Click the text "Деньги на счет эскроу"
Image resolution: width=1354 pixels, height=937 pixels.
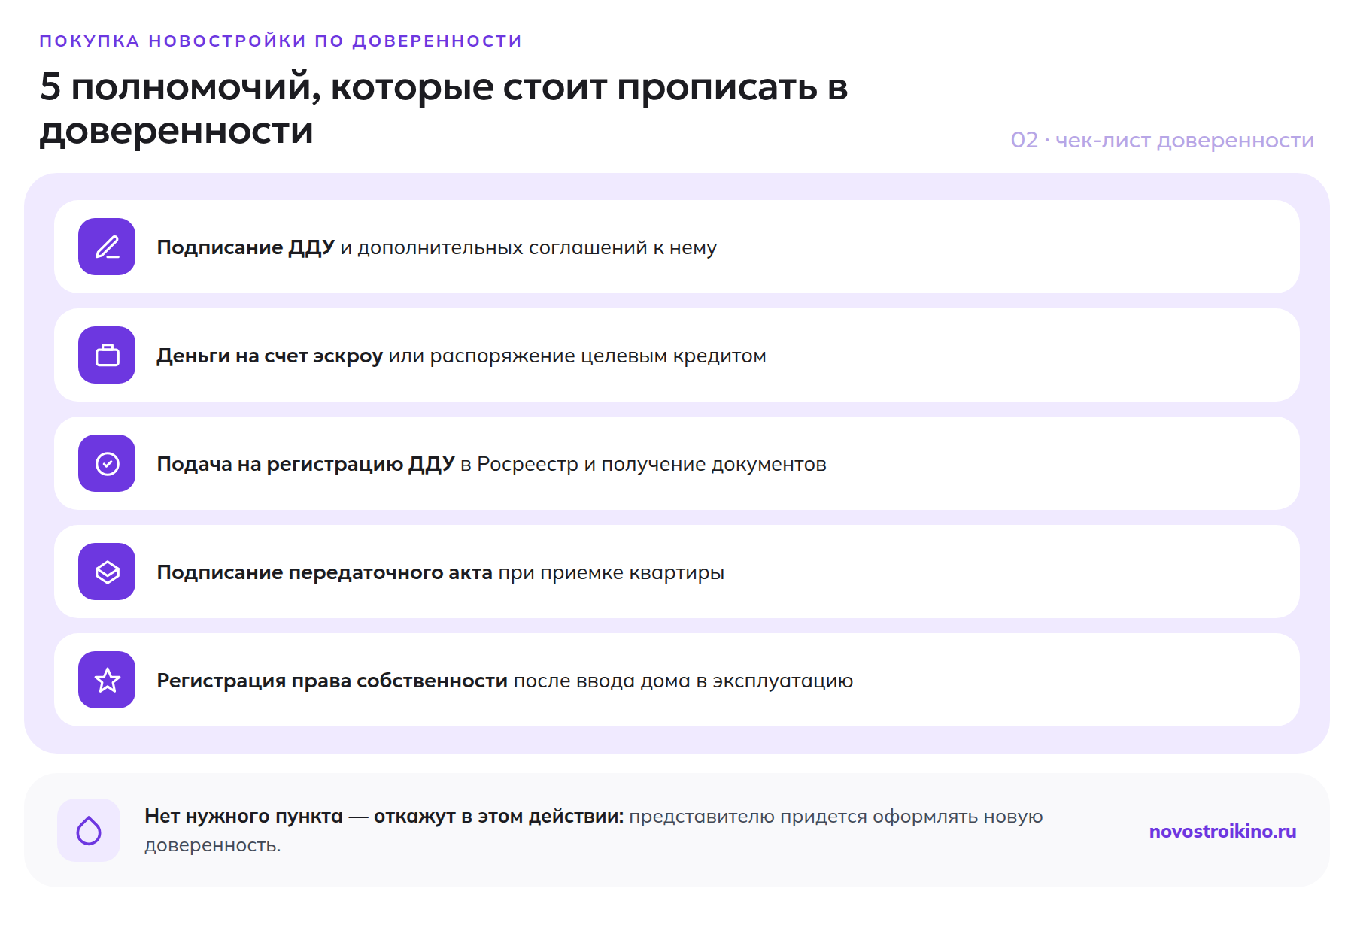tap(269, 356)
